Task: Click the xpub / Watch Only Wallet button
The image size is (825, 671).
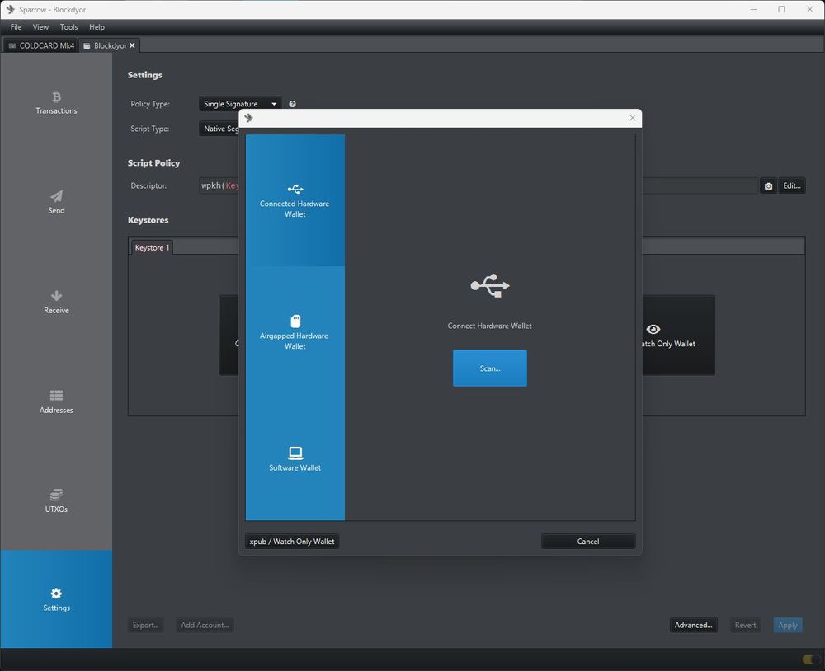Action: pos(292,541)
